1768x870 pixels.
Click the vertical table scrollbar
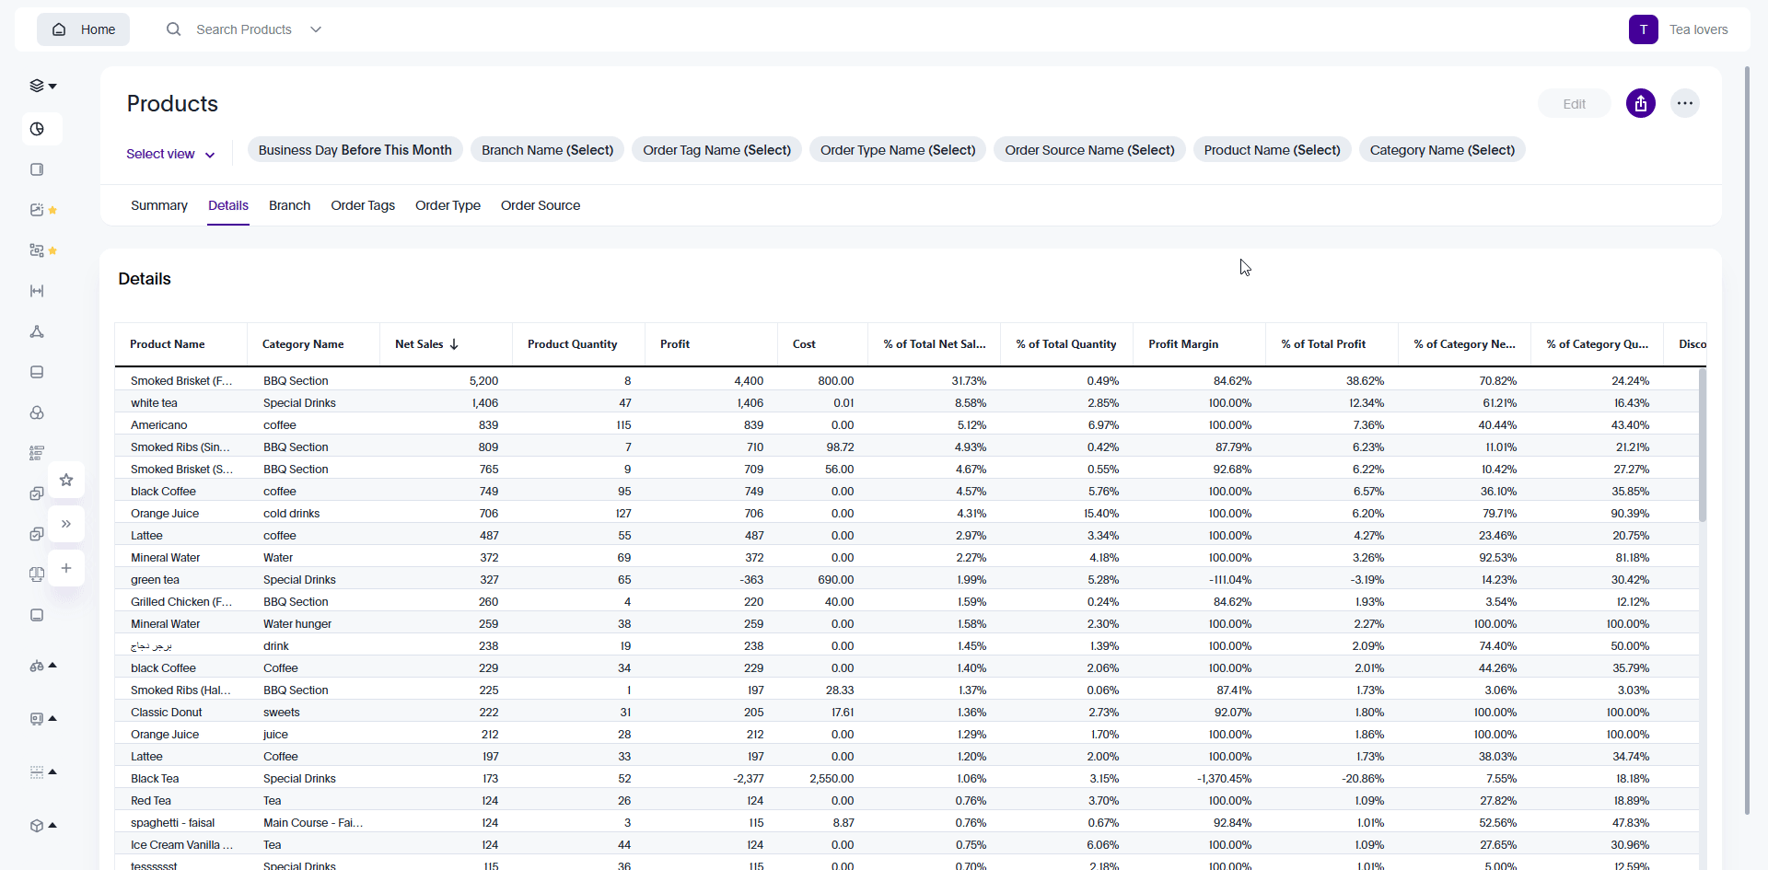click(1703, 442)
